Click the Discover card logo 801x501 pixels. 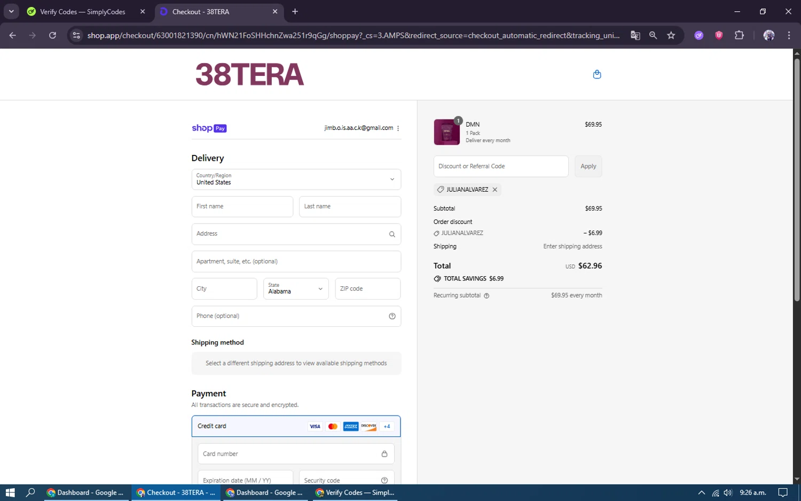[368, 426]
